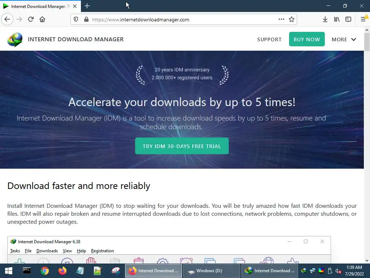The width and height of the screenshot is (370, 278).
Task: Click the colorful display tray icon
Action: [x=321, y=271]
